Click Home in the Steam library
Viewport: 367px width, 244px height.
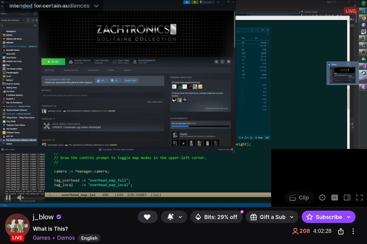[3, 14]
